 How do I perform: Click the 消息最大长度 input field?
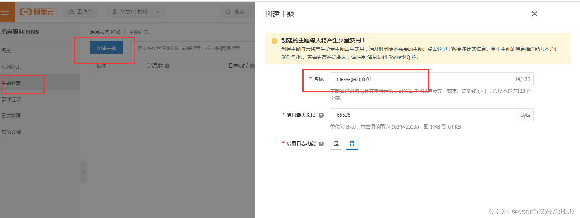tap(424, 115)
